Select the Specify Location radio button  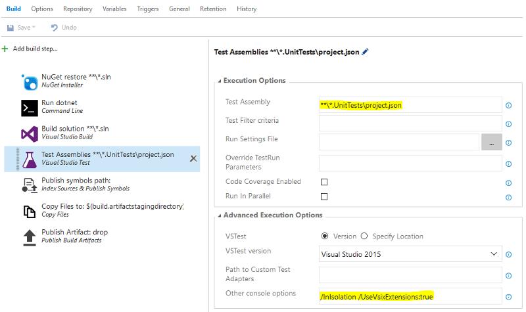tap(364, 236)
